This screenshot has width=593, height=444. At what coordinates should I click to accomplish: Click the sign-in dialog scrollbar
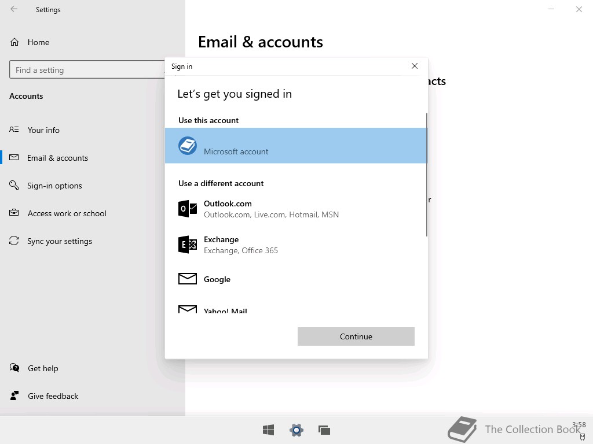[427, 175]
